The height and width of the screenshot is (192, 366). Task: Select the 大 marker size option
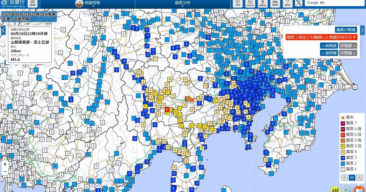[360, 178]
